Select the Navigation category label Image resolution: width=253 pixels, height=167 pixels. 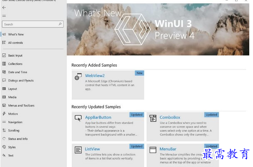[15, 122]
